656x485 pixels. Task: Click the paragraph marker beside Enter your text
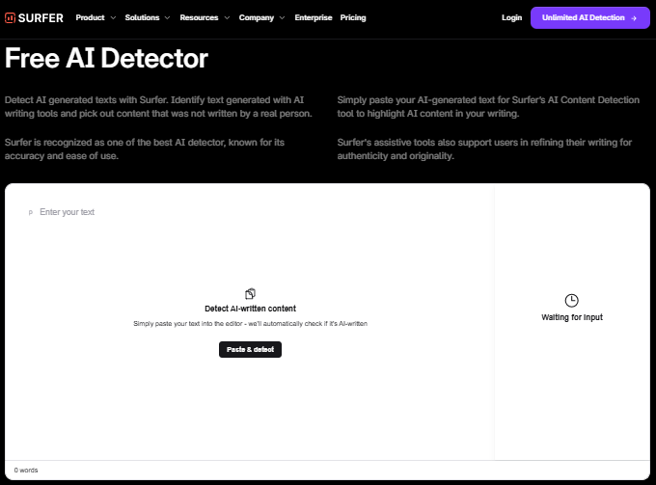[x=31, y=213]
